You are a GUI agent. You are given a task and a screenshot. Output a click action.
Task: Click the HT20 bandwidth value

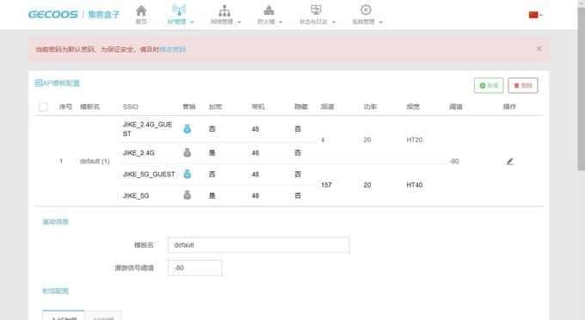(x=414, y=140)
